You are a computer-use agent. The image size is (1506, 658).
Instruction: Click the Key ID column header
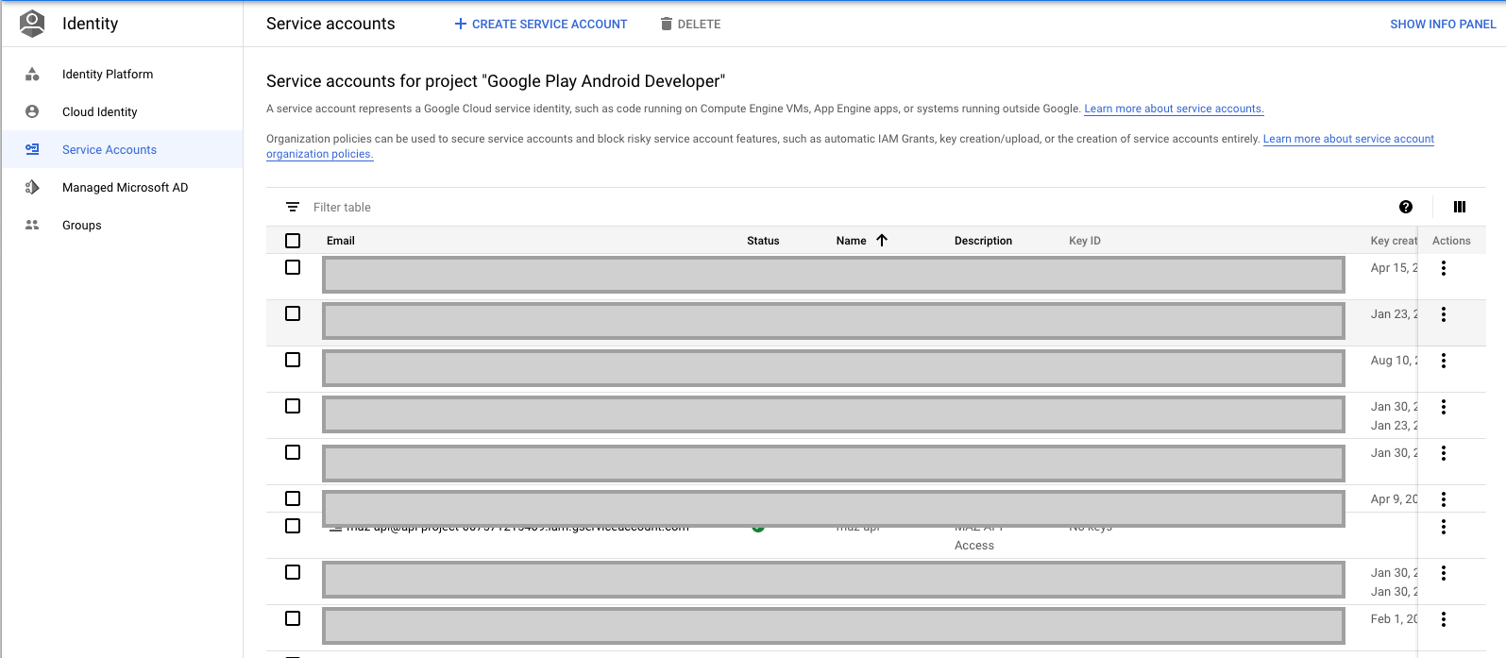(1085, 241)
